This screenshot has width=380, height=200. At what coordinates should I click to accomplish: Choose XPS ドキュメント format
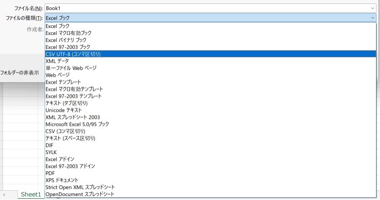(x=210, y=180)
